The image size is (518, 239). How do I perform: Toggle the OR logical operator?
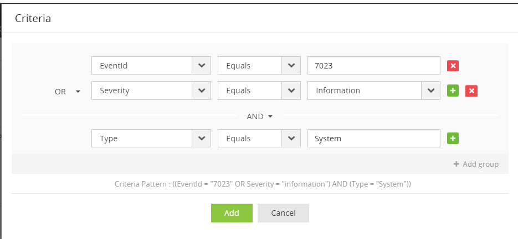(68, 92)
